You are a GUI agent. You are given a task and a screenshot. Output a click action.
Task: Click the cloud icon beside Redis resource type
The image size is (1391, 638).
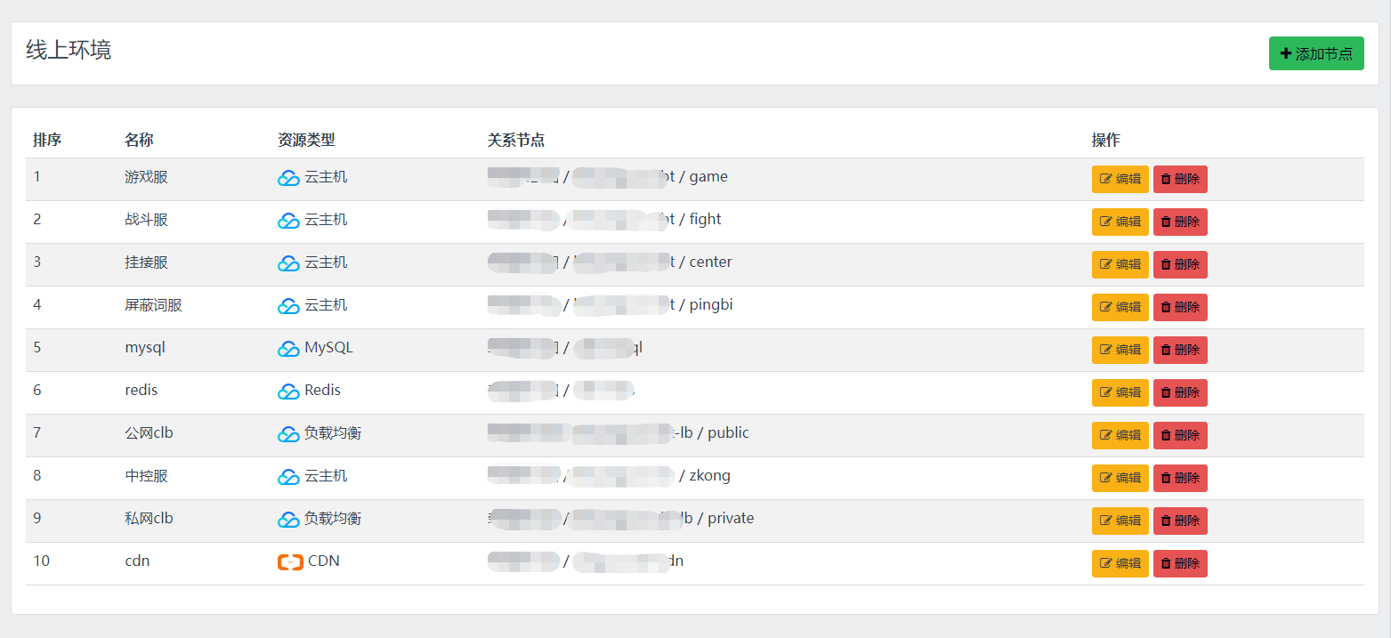288,392
